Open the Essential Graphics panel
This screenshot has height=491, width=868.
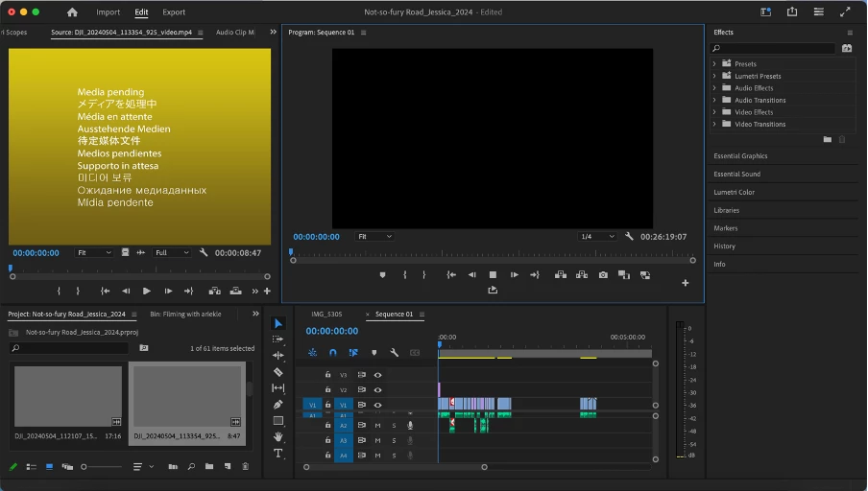click(x=740, y=155)
